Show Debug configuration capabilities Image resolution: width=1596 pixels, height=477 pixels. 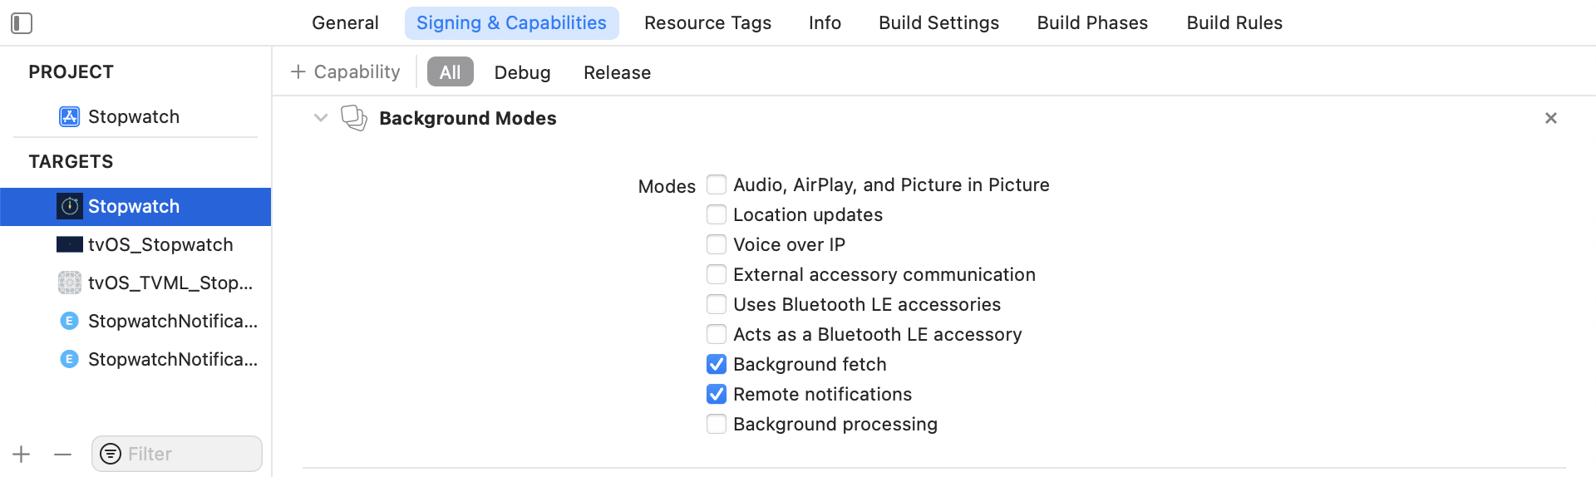pos(522,72)
